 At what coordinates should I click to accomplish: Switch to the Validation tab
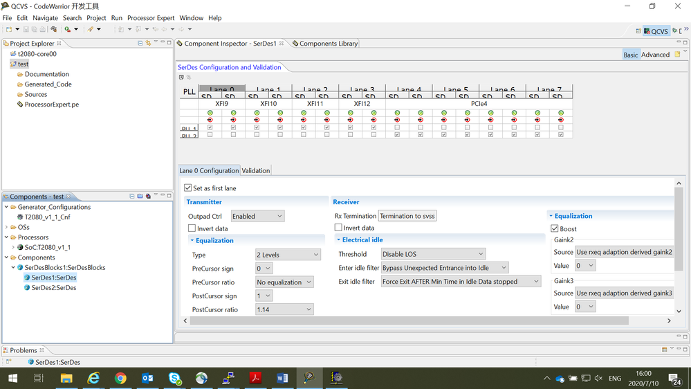click(x=256, y=171)
